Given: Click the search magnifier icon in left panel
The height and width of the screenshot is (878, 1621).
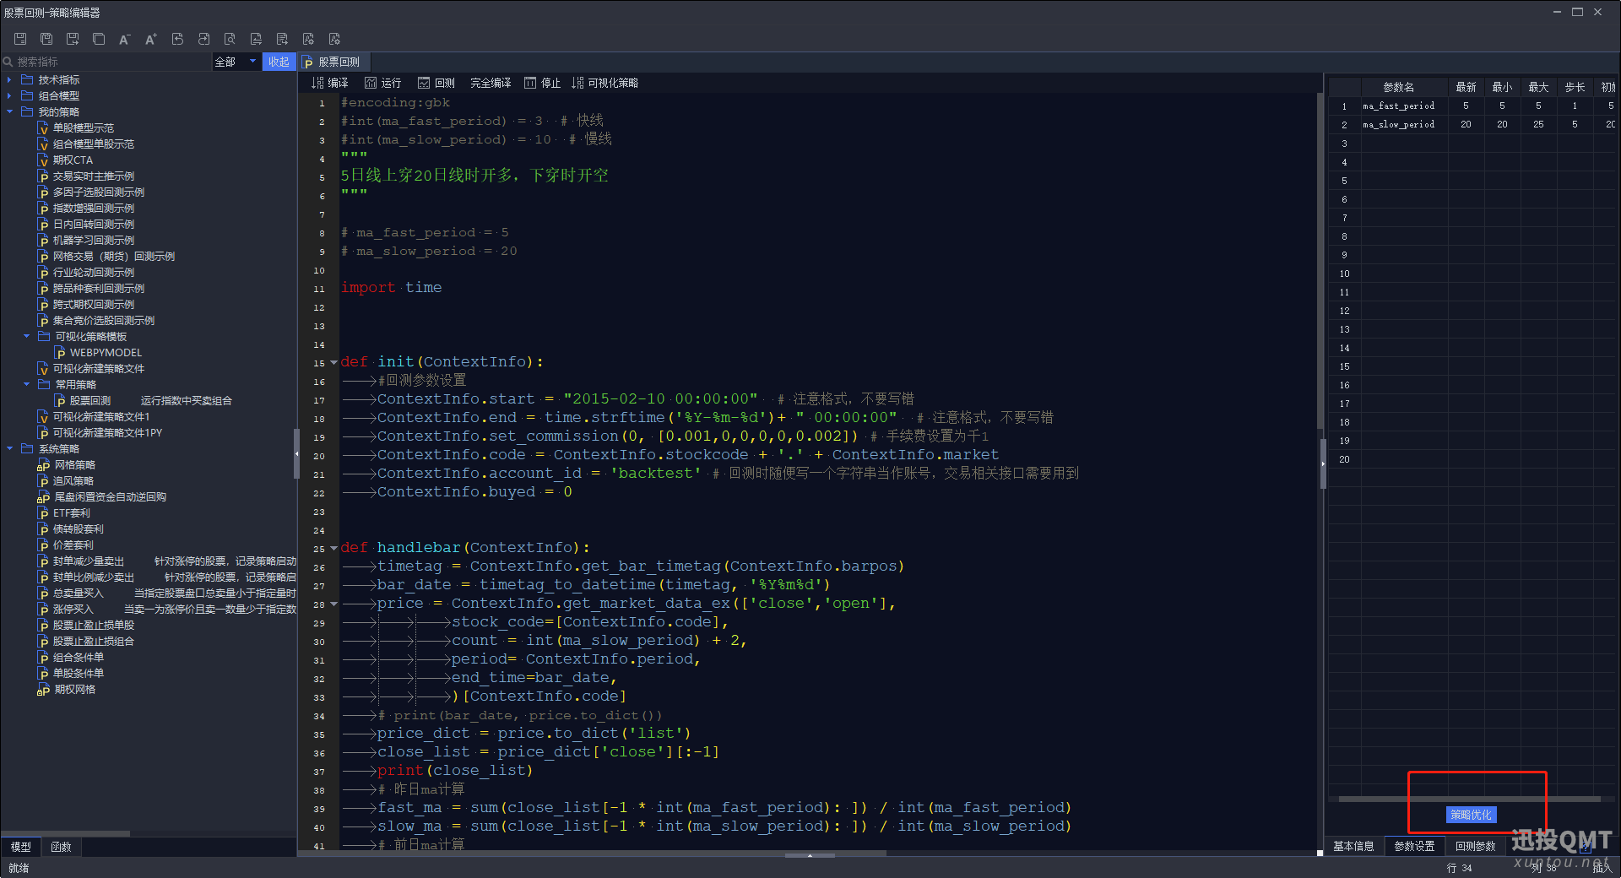Looking at the screenshot, I should tap(8, 62).
